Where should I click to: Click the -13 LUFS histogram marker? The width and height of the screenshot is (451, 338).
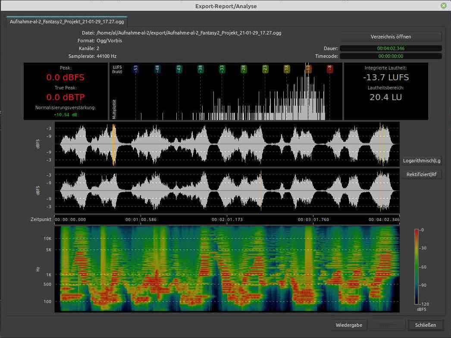tap(308, 69)
